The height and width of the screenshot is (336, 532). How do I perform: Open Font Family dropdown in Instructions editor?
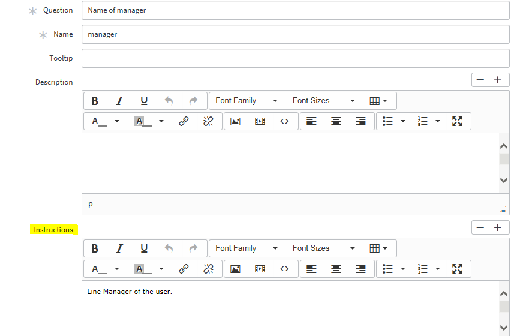coord(247,248)
